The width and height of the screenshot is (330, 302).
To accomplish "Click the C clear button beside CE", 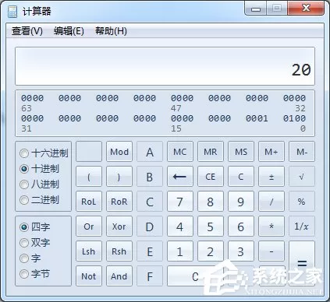I will click(x=241, y=177).
